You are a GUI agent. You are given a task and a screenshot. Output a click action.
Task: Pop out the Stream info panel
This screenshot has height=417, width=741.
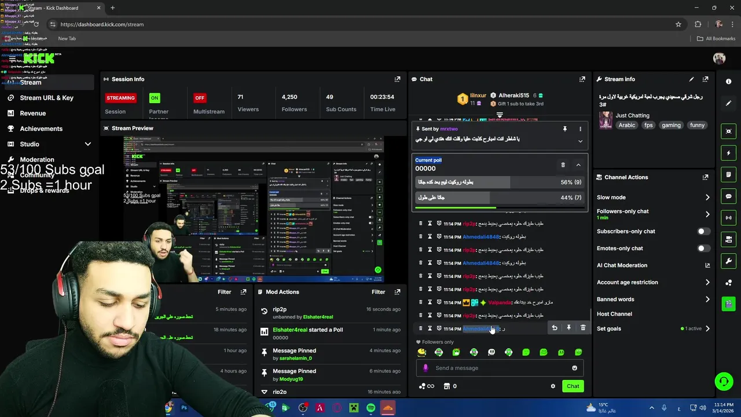(705, 79)
